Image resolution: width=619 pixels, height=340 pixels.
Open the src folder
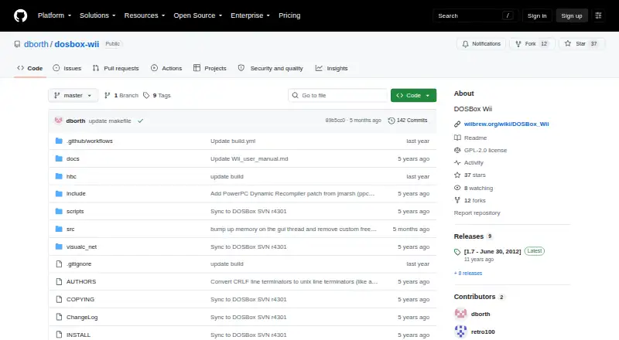[x=70, y=229]
